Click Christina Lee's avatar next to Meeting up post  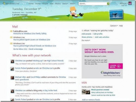[13, 62]
